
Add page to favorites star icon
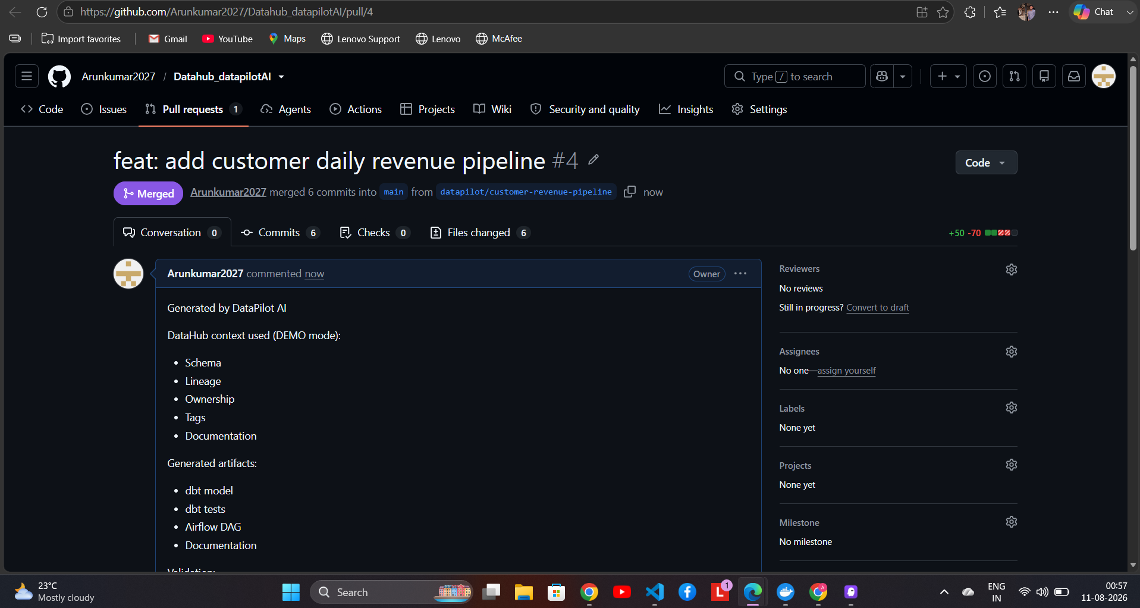(943, 12)
